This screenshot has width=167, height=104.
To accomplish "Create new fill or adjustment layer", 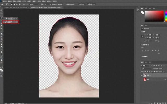I will [157, 103].
